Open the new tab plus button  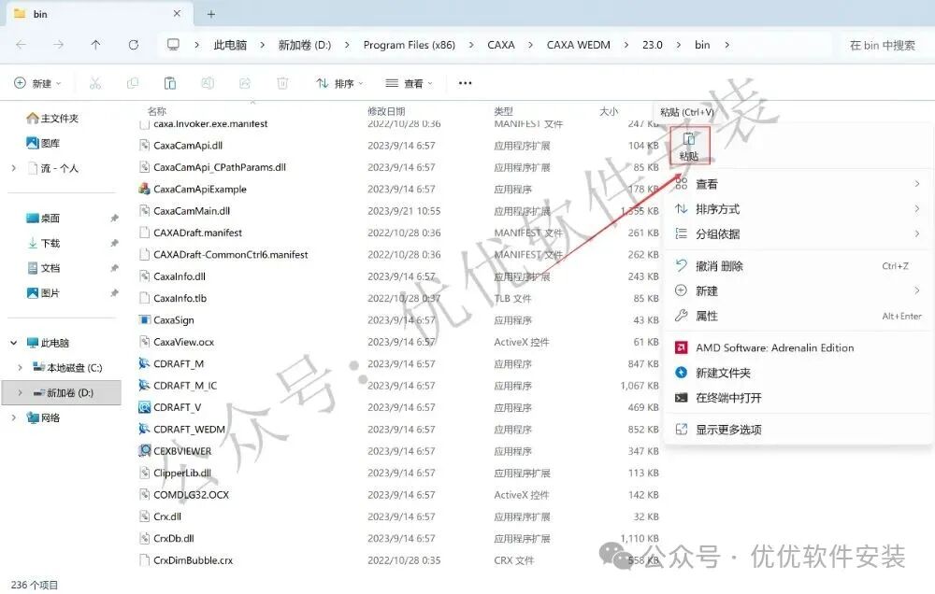pyautogui.click(x=211, y=14)
